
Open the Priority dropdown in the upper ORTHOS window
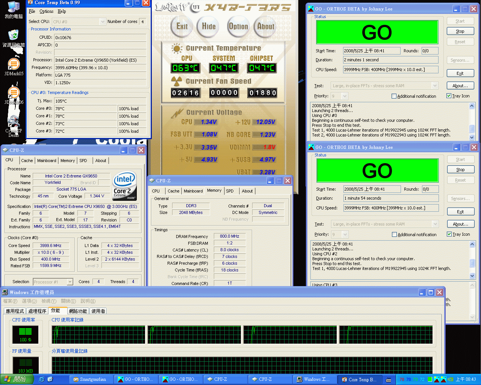[345, 96]
